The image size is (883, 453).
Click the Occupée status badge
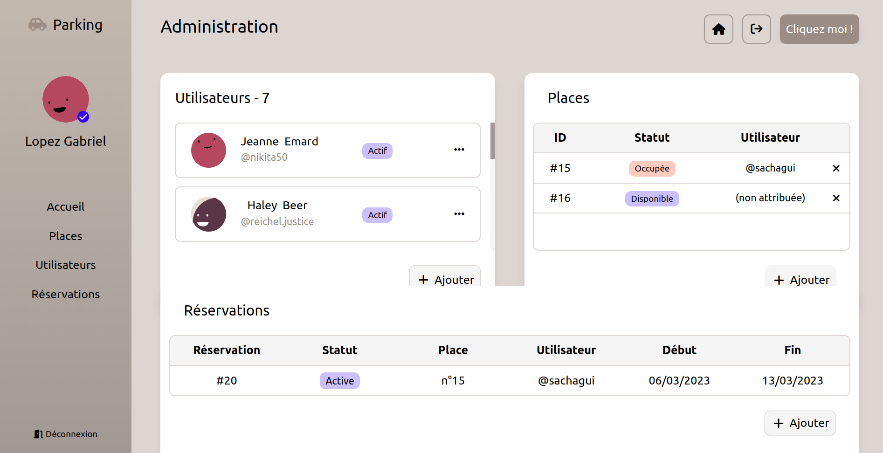(652, 168)
